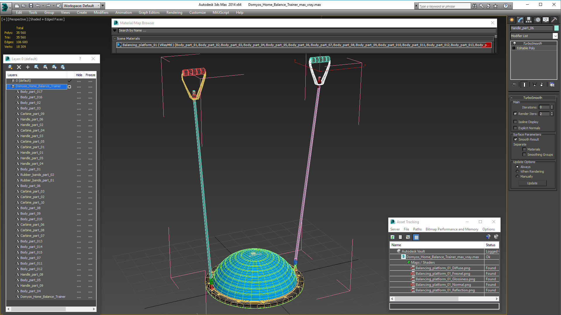561x315 pixels.
Task: Select the Asset Tracking server icon
Action: click(x=394, y=229)
